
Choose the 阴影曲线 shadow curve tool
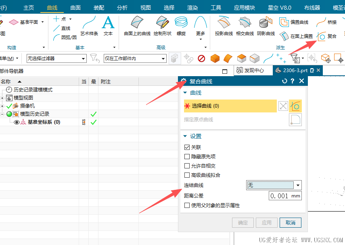click(266, 26)
